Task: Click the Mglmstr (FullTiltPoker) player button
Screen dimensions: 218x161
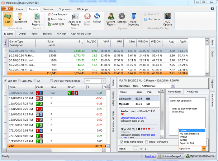Action: 200,156
